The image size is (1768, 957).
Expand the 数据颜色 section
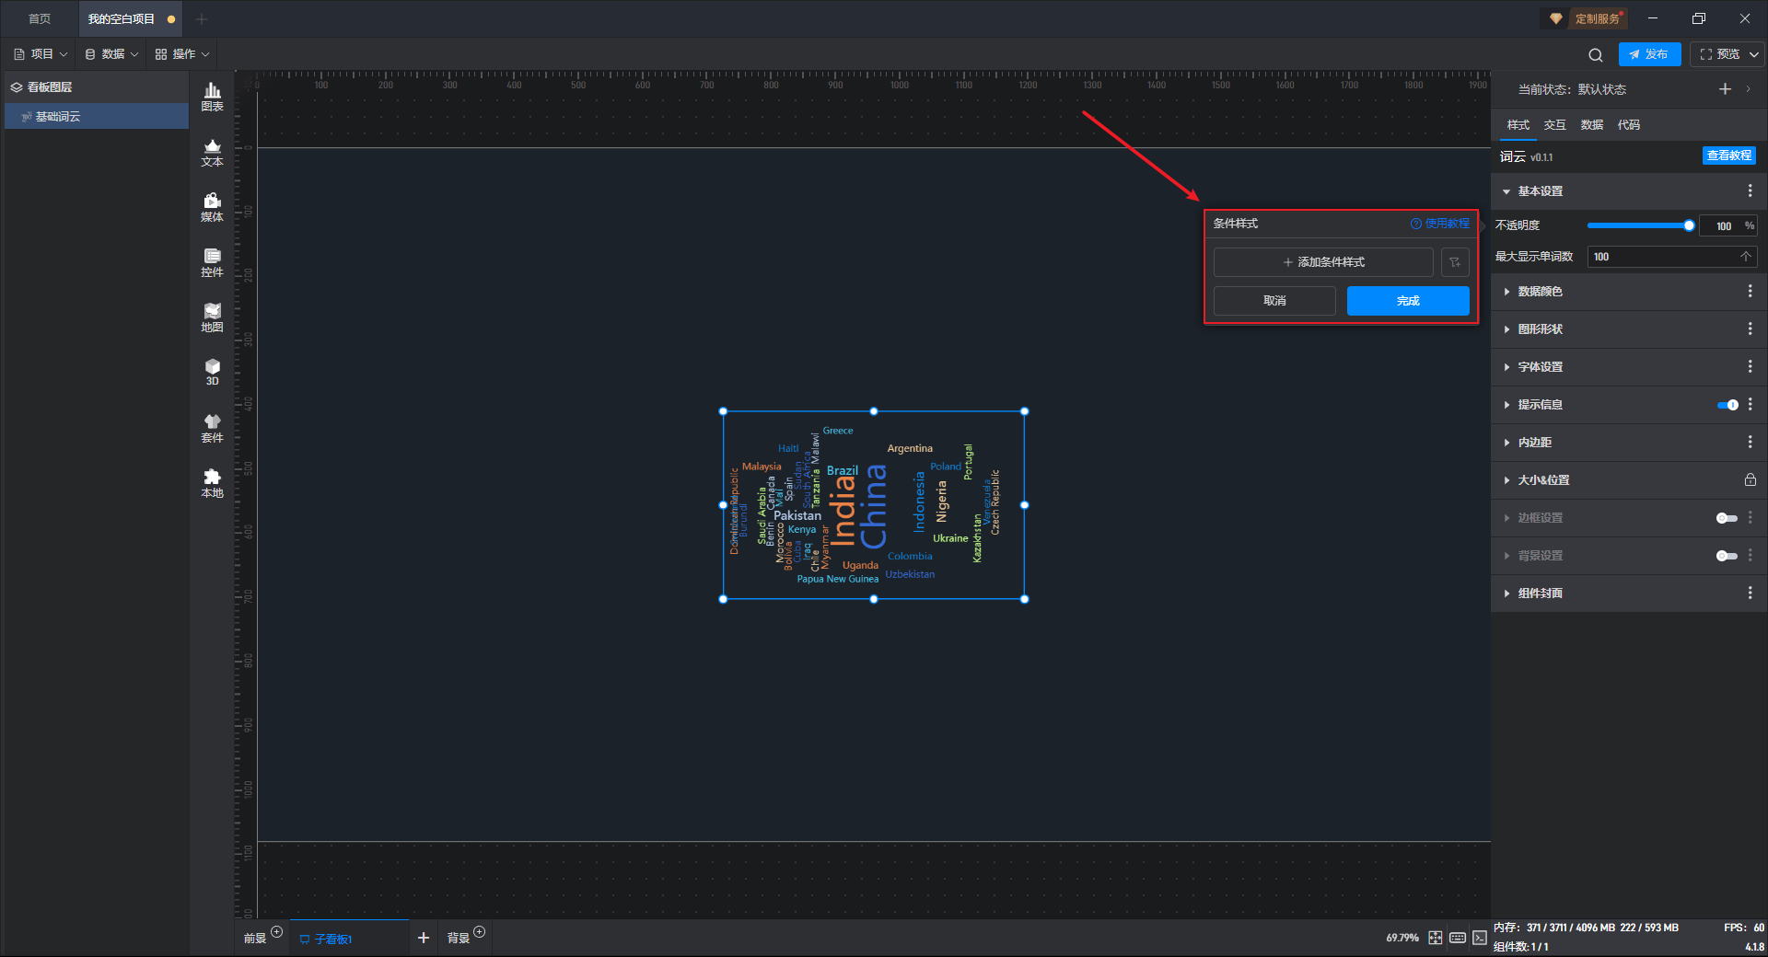tap(1540, 292)
